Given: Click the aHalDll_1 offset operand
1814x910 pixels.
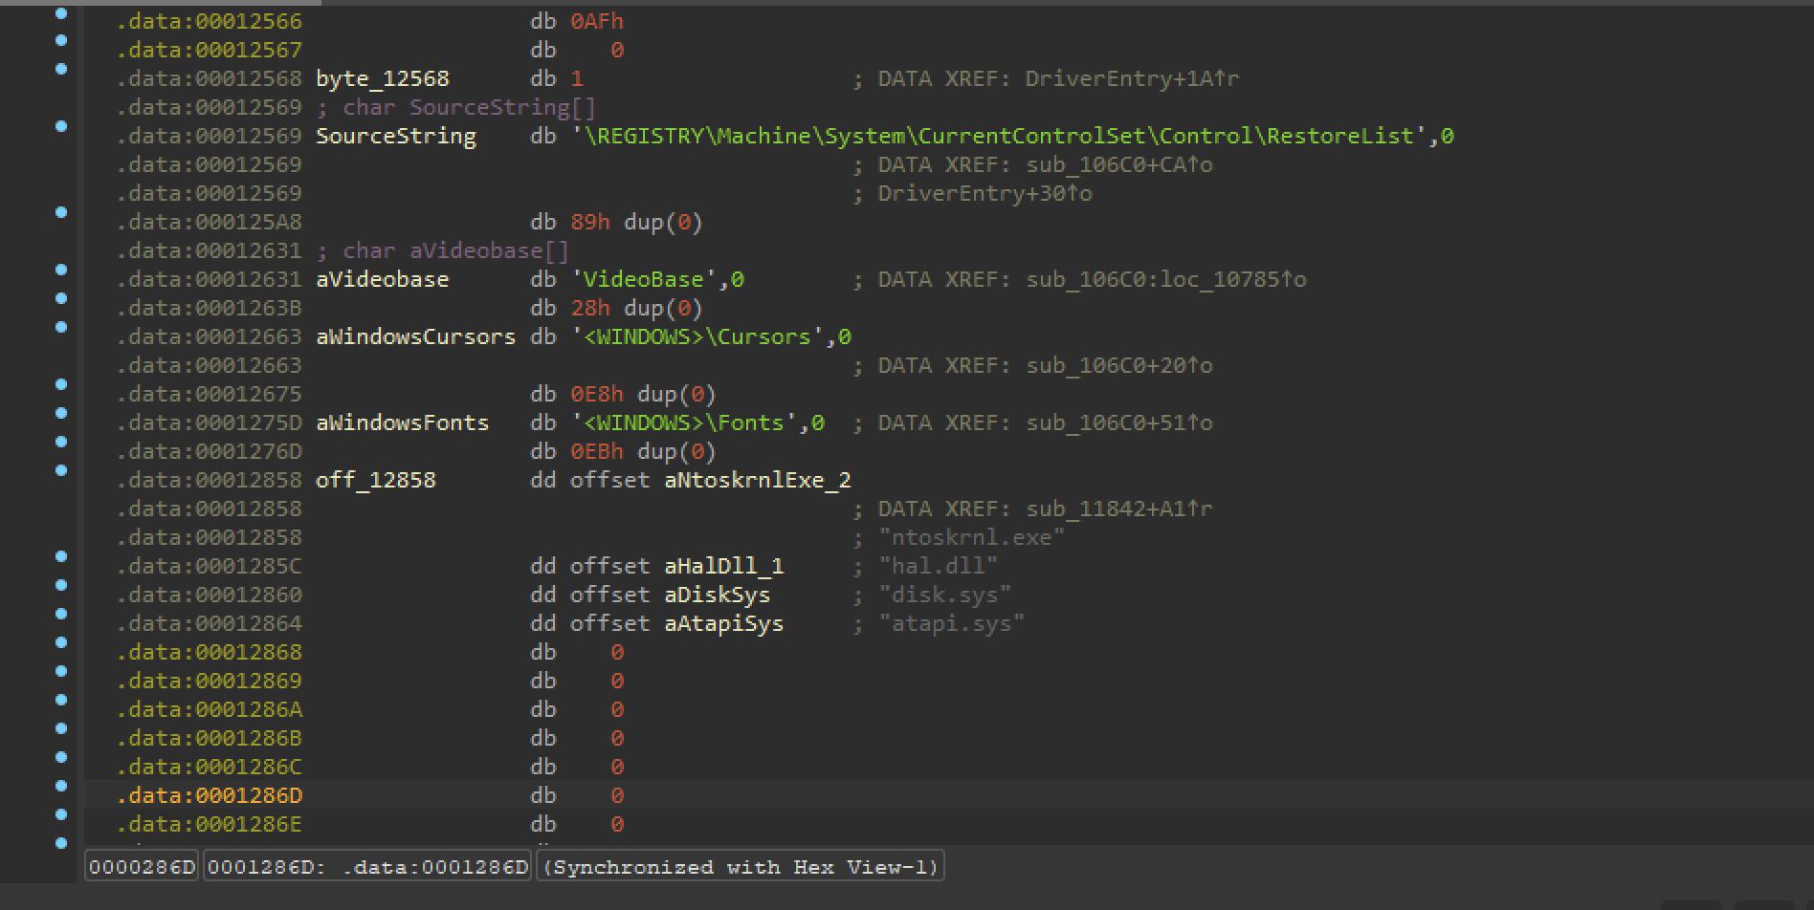Looking at the screenshot, I should tap(723, 566).
